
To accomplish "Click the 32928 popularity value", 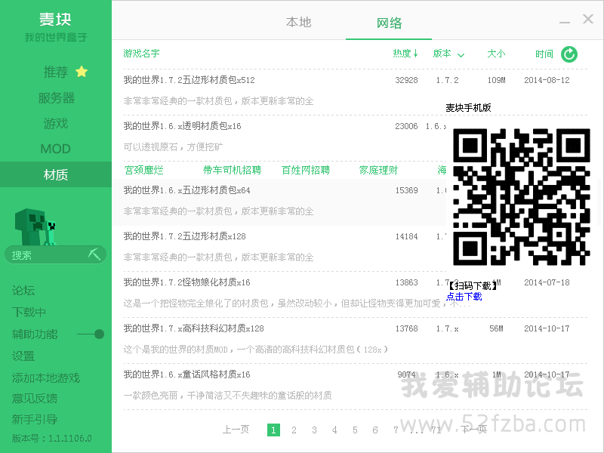I will point(406,80).
